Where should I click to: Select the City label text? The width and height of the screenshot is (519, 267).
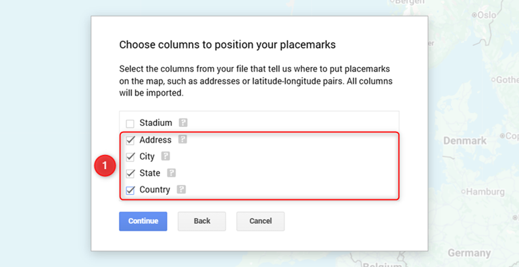tap(147, 157)
